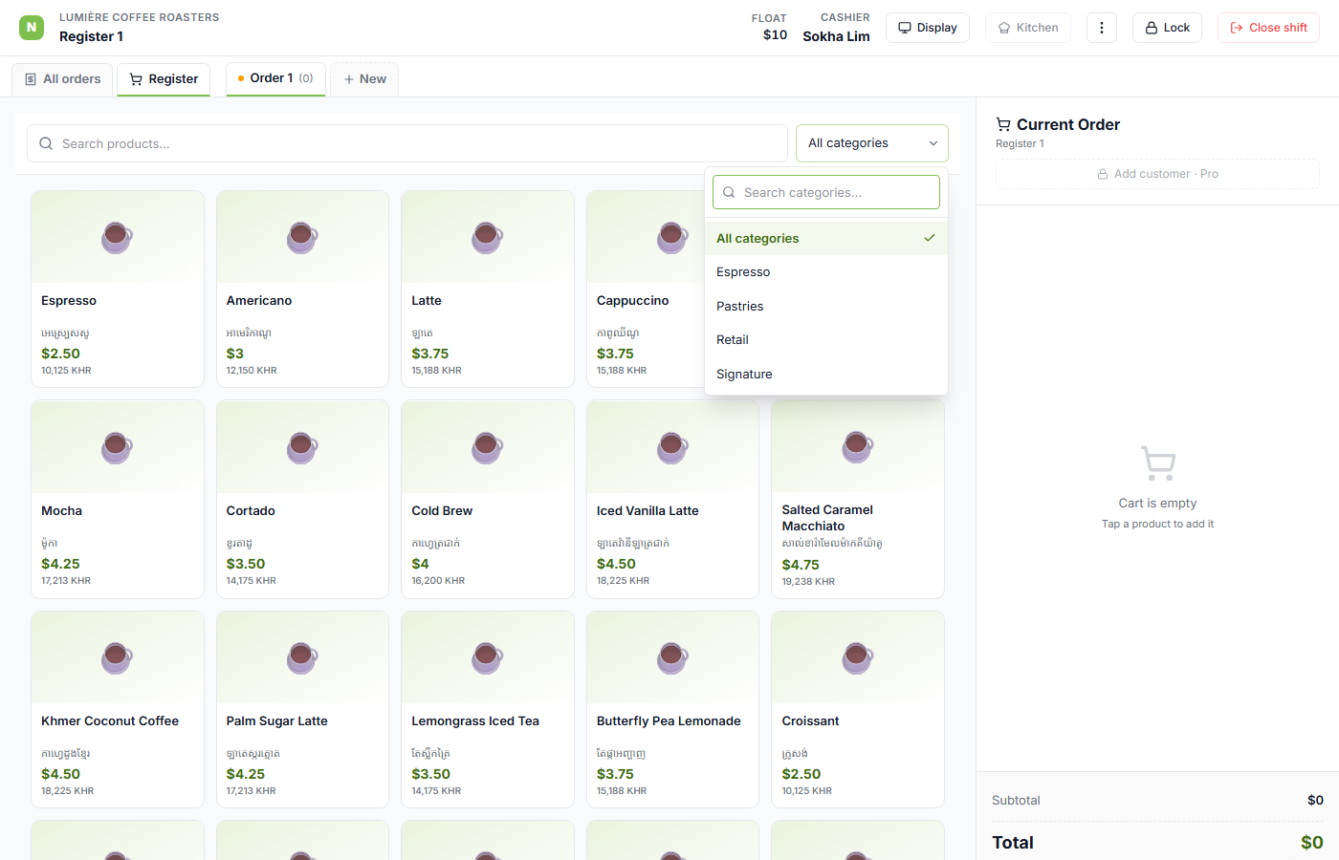Click the magnifier icon in product search
Viewport: 1339px width, 860px height.
click(x=46, y=143)
